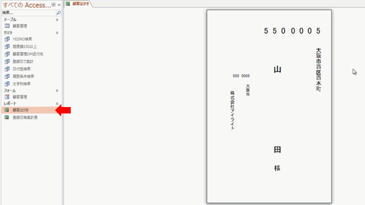Image resolution: width=365 pixels, height=205 pixels.
Task: Collapse the フォーム group
Action: point(57,91)
